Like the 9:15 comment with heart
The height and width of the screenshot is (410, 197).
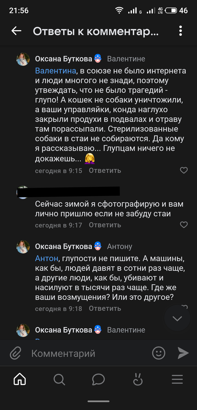pos(184,170)
